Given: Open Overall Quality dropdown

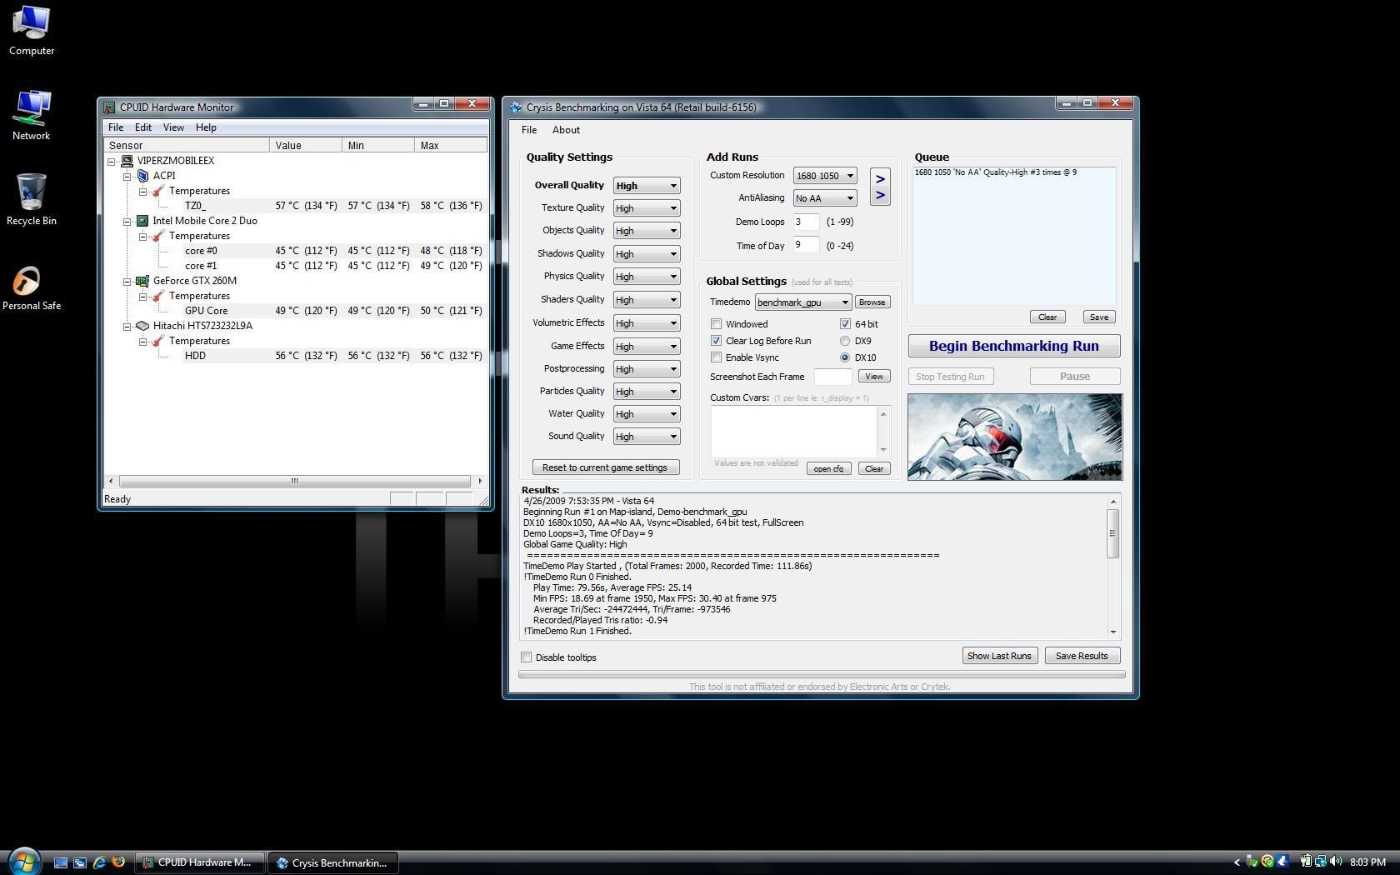Looking at the screenshot, I should coord(647,186).
